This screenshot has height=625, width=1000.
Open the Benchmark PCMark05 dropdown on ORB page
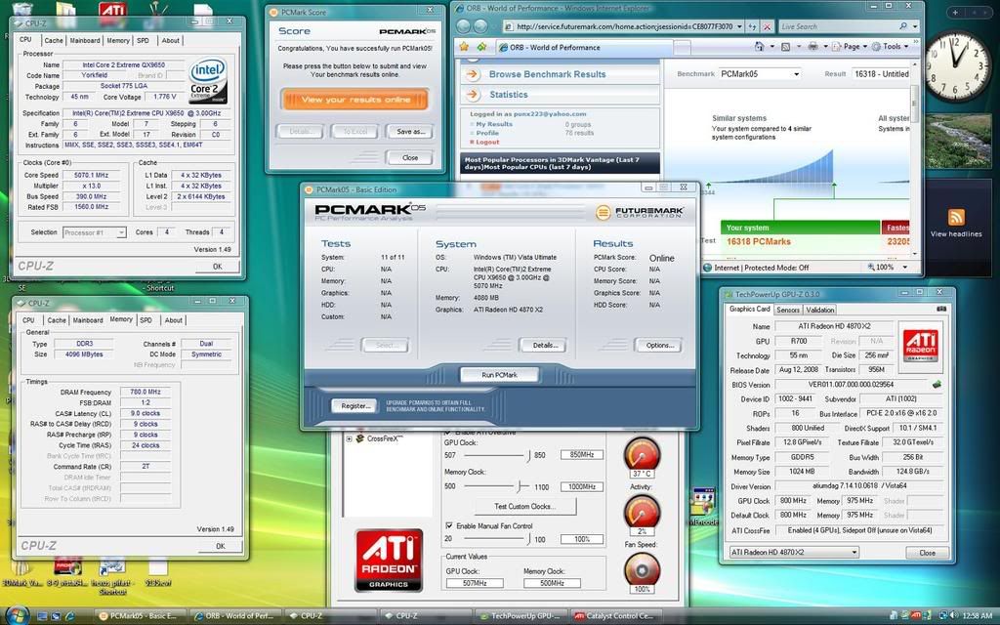796,74
